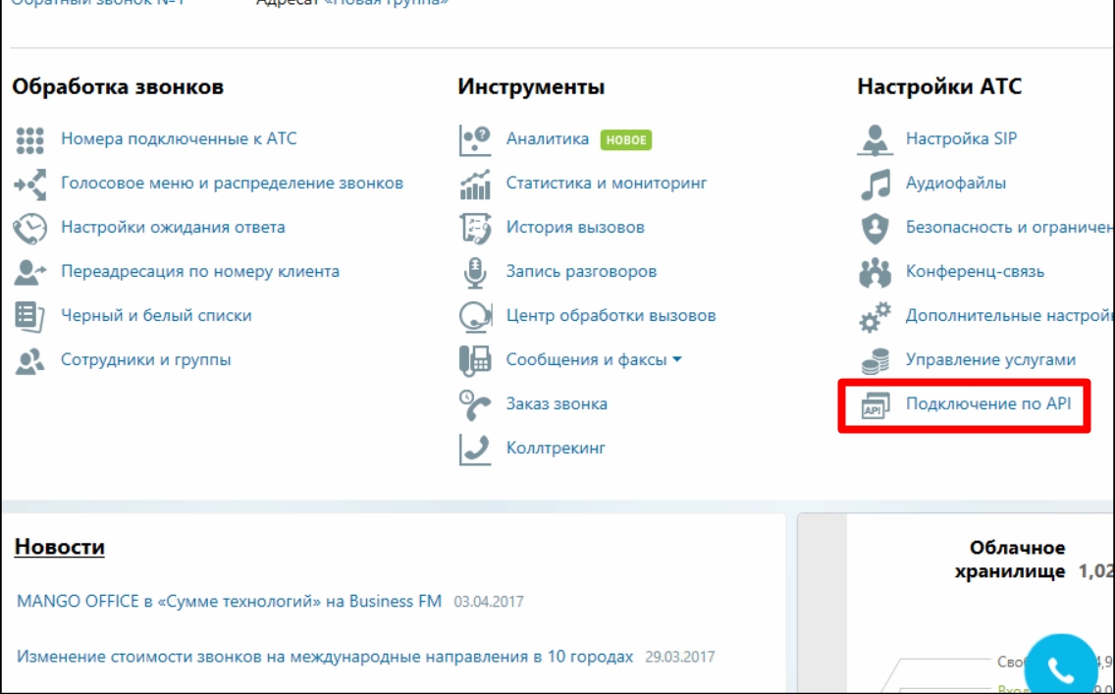This screenshot has width=1115, height=694.
Task: Click the Настройки АТС heading
Action: pyautogui.click(x=939, y=86)
